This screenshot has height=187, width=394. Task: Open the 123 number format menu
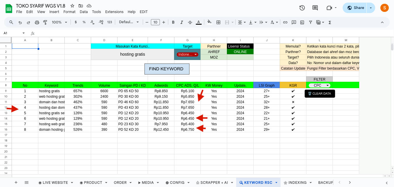pyautogui.click(x=110, y=22)
